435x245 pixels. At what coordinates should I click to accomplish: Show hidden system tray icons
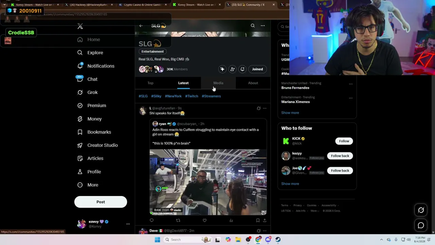(381, 240)
